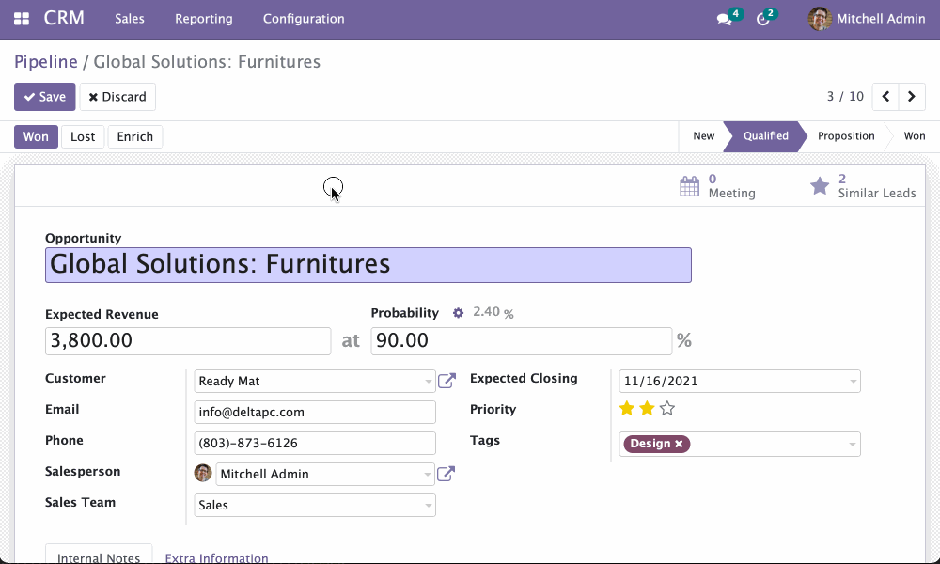Open the Reporting menu
940x564 pixels.
[x=203, y=18]
